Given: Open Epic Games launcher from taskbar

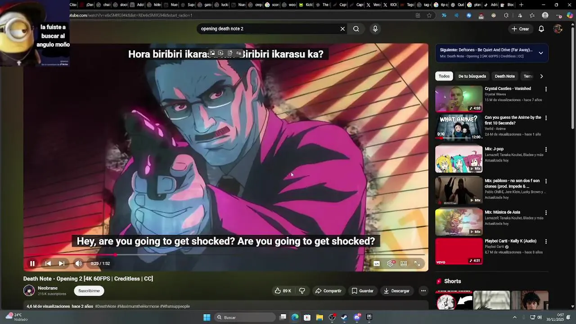Looking at the screenshot, I should click(369, 317).
